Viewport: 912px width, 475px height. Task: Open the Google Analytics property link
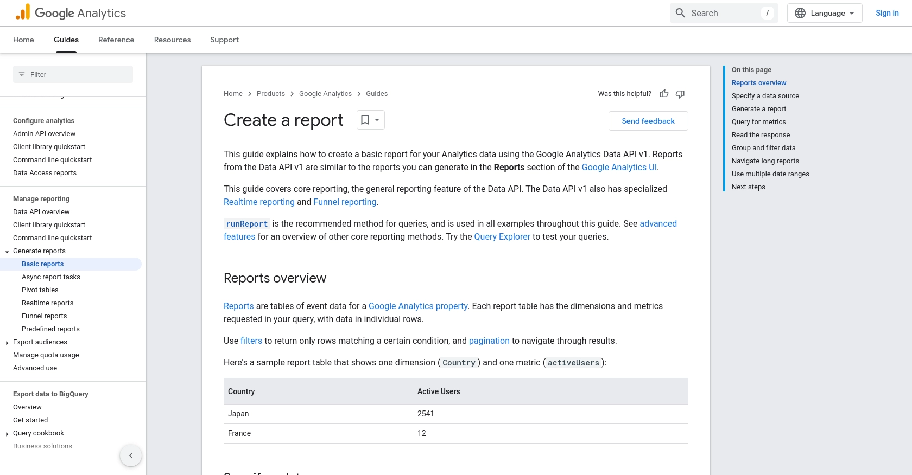tap(418, 306)
